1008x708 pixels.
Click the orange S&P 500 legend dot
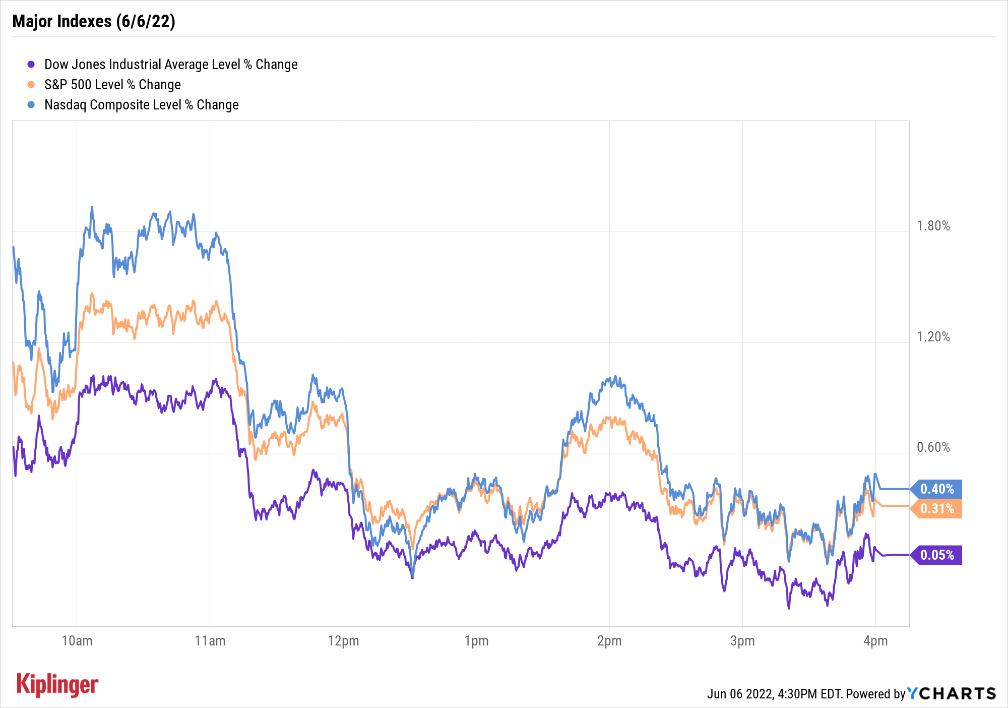click(x=31, y=85)
